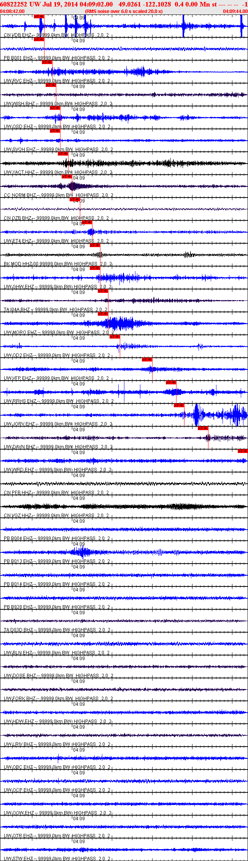Select the UW.RVC EHZ station label
This screenshot has height=861, width=248.
pos(18,81)
